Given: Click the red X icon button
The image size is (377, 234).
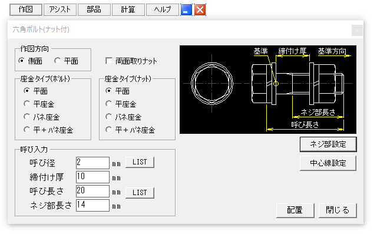Looking at the screenshot, I should [200, 9].
